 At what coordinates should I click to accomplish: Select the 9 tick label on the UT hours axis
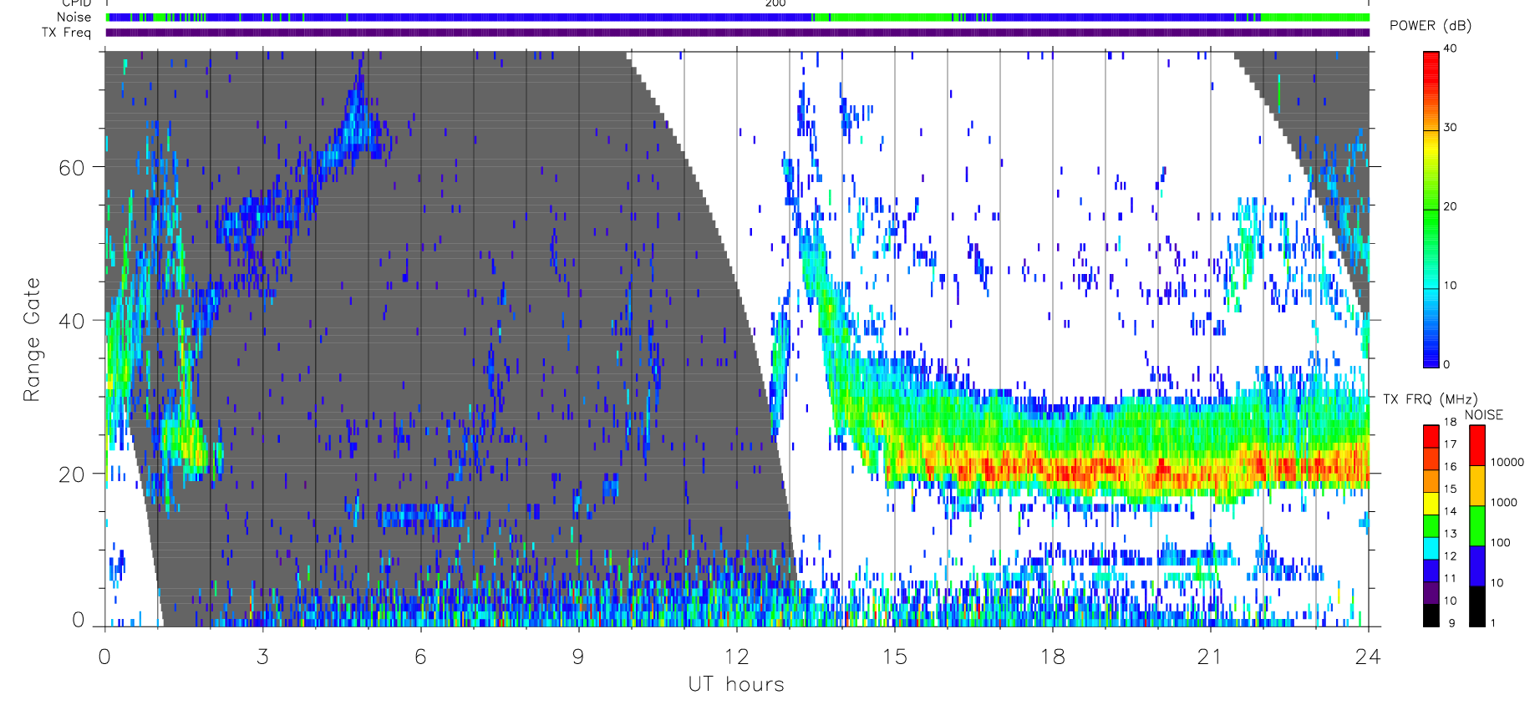coord(578,657)
